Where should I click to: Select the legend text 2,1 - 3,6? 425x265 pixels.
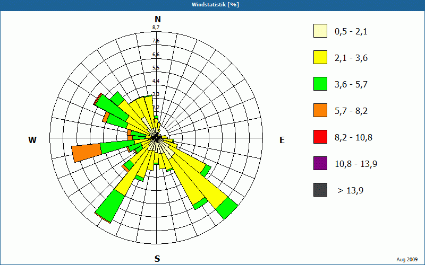(351, 58)
